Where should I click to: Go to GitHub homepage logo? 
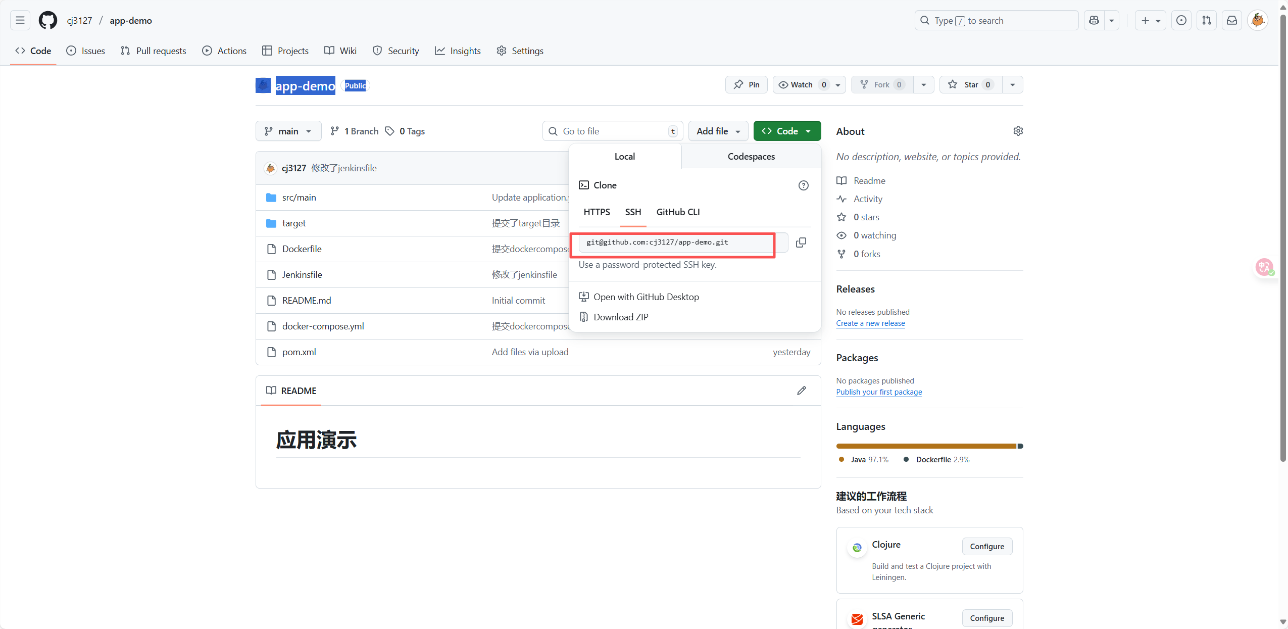pos(48,20)
